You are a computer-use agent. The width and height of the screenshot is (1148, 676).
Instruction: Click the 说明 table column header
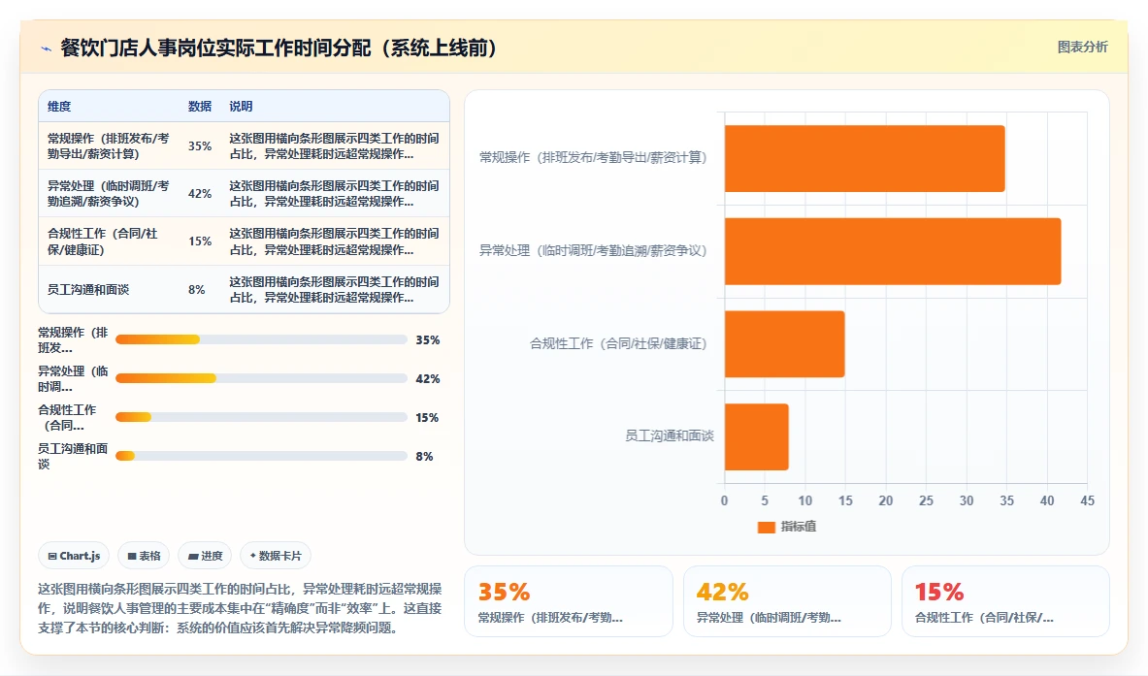click(241, 106)
